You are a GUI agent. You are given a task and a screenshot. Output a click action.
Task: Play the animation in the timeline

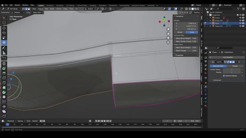pyautogui.click(x=105, y=121)
